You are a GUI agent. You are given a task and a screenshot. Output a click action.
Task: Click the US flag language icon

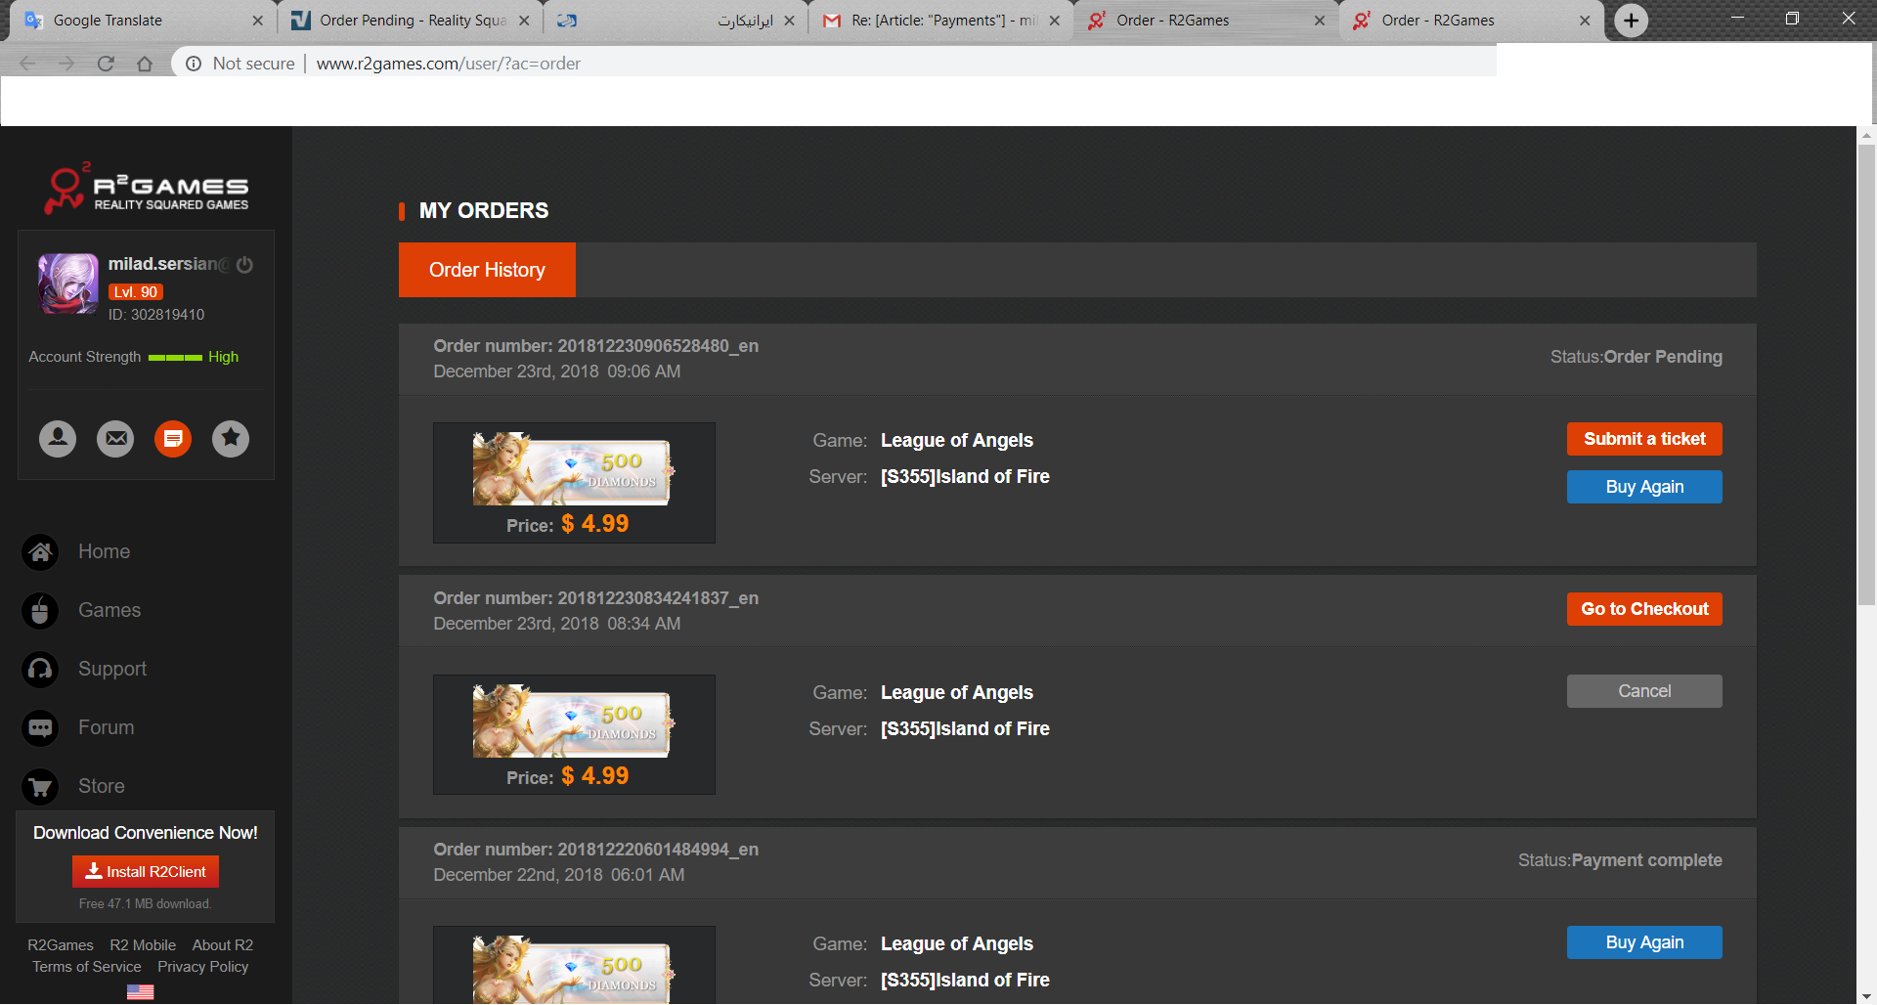pyautogui.click(x=140, y=991)
